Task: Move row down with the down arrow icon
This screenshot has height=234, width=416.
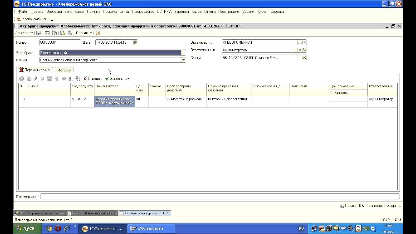Action: pyautogui.click(x=63, y=79)
